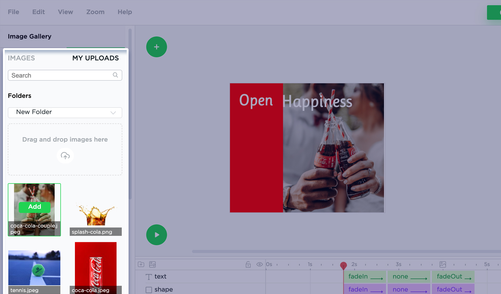
Task: Select the coca-cola.jpeg thumbnail
Action: click(95, 268)
